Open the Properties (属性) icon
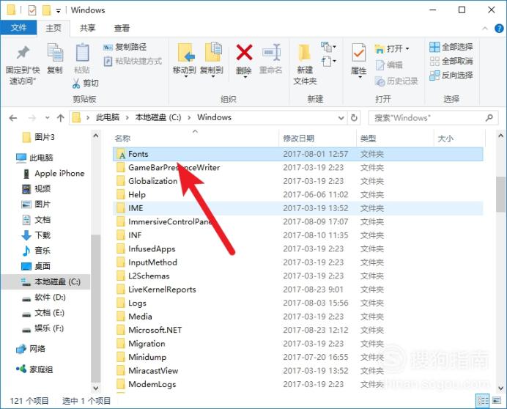 tap(358, 53)
